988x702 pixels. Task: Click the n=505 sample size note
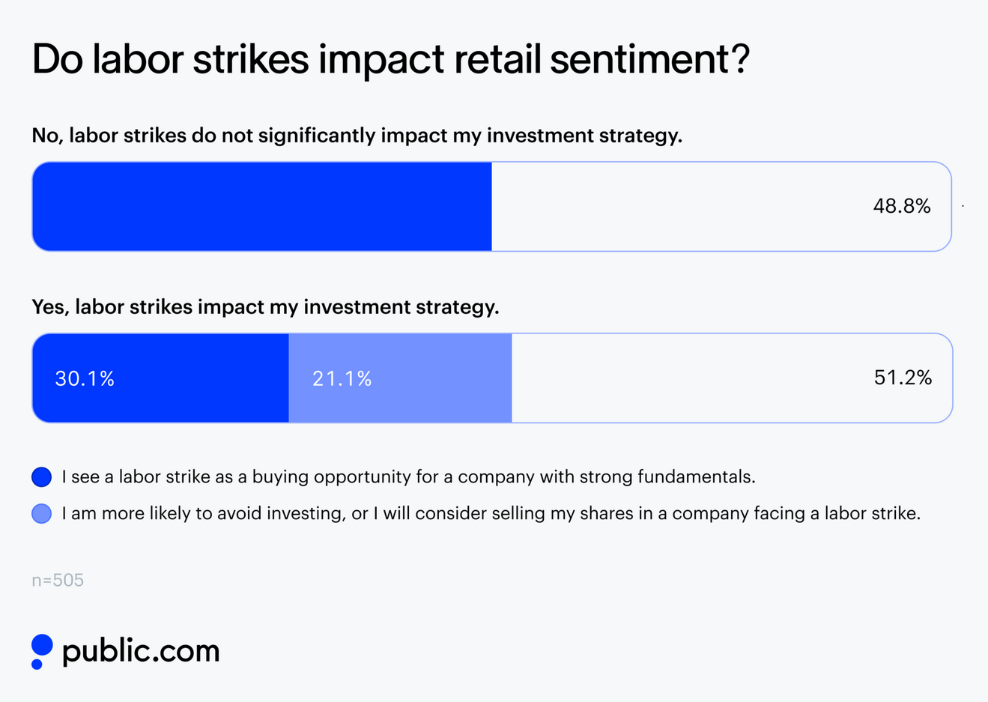coord(58,580)
